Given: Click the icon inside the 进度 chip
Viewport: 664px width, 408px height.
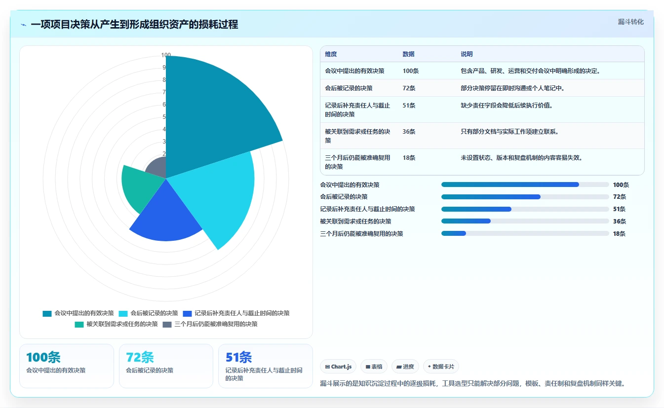Looking at the screenshot, I should pyautogui.click(x=399, y=367).
